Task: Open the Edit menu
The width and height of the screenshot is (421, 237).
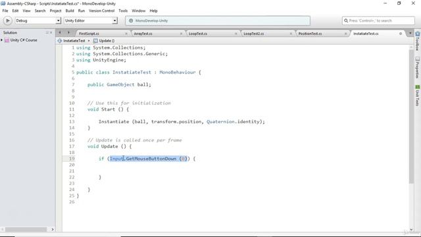Action: coord(15,11)
